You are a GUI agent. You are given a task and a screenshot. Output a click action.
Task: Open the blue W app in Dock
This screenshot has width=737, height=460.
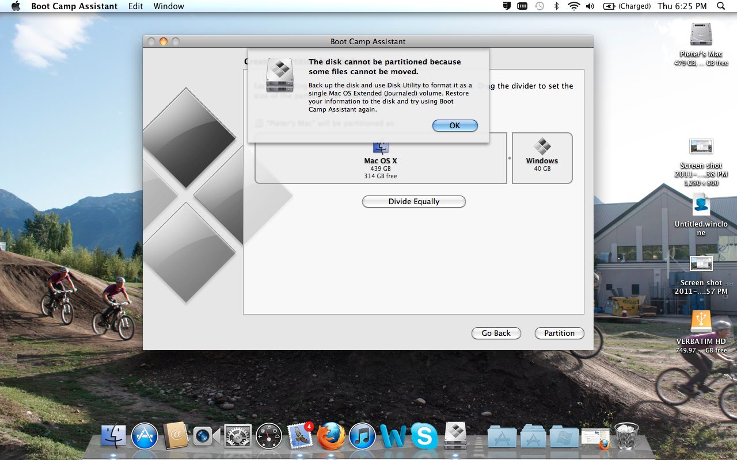point(393,437)
